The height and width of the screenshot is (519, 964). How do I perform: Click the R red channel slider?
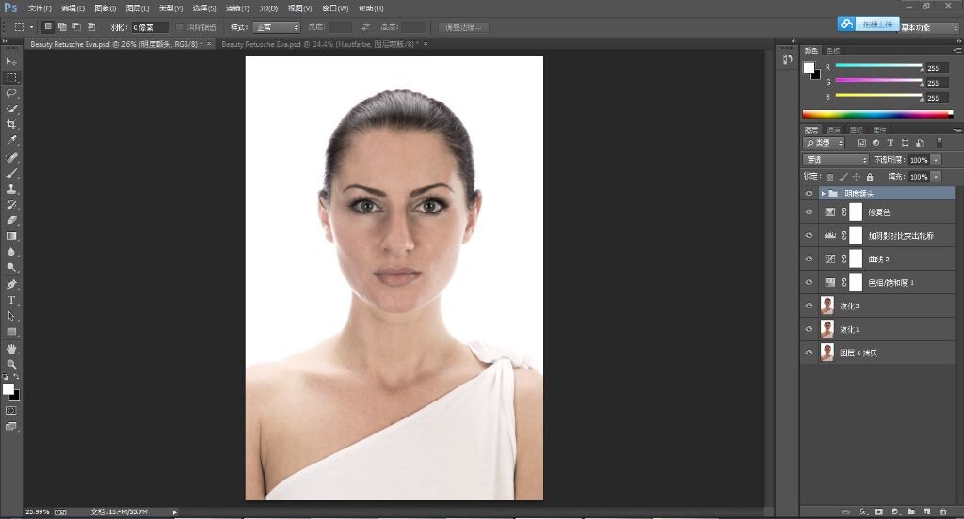[878, 65]
